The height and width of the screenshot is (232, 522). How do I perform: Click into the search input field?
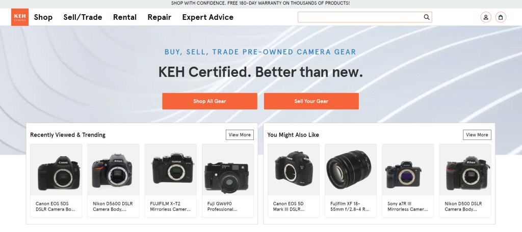click(x=360, y=17)
